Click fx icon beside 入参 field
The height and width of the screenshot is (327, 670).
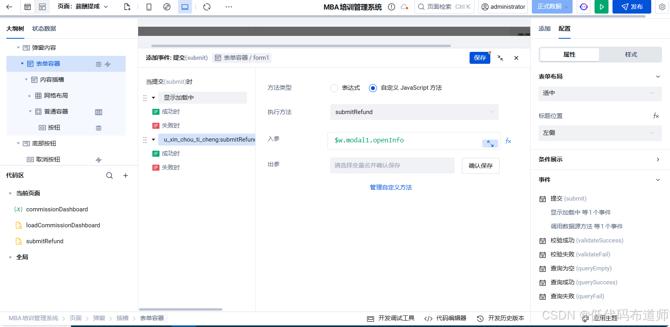pyautogui.click(x=508, y=141)
